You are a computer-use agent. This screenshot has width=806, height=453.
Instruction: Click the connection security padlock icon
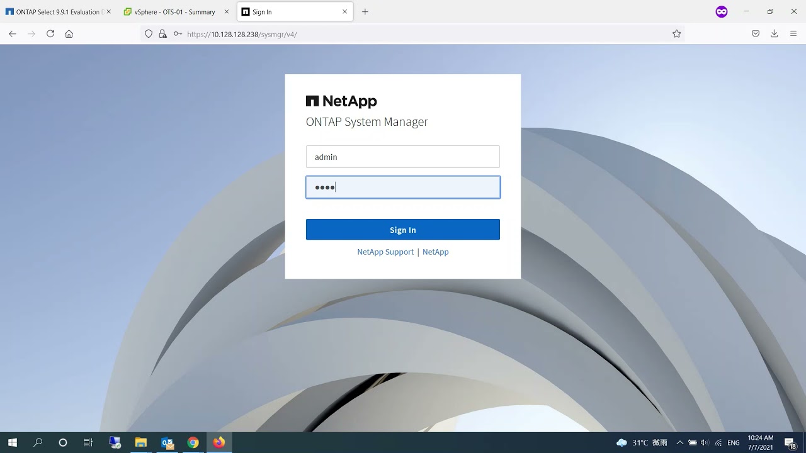click(x=162, y=34)
